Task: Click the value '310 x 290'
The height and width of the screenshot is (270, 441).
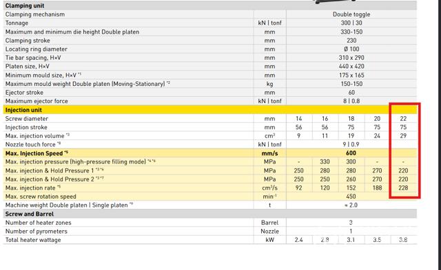Action: click(x=351, y=58)
